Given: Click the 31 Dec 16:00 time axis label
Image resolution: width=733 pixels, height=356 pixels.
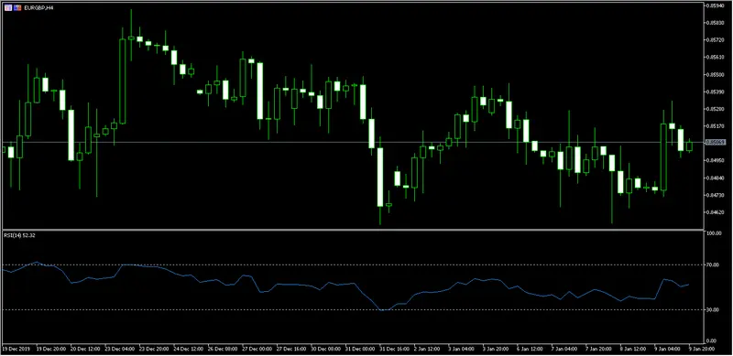Looking at the screenshot, I should pyautogui.click(x=393, y=349).
